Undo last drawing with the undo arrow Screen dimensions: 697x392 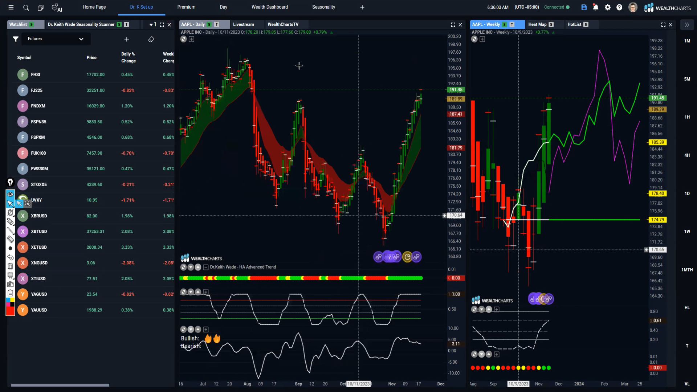tap(10, 257)
